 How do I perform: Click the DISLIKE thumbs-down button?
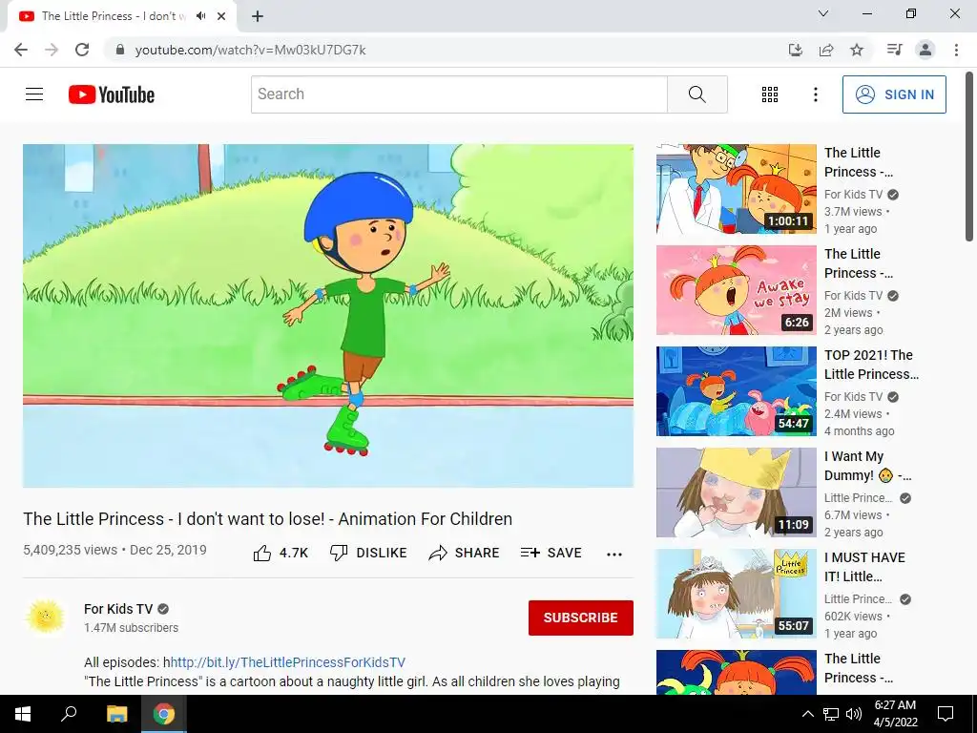(x=368, y=553)
